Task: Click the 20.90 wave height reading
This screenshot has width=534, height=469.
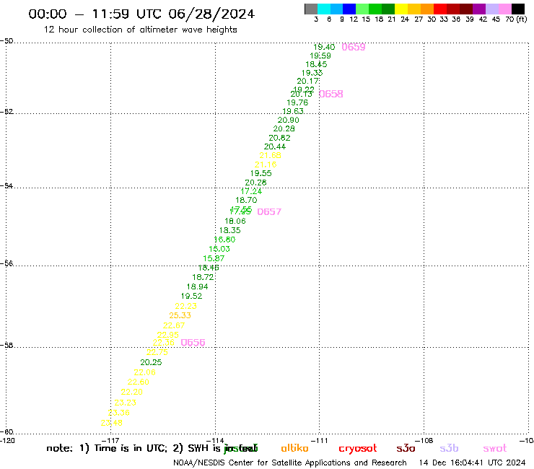Action: (x=288, y=120)
